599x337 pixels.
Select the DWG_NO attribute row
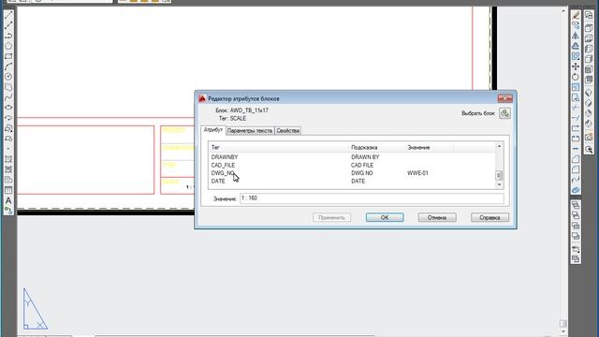pos(352,173)
